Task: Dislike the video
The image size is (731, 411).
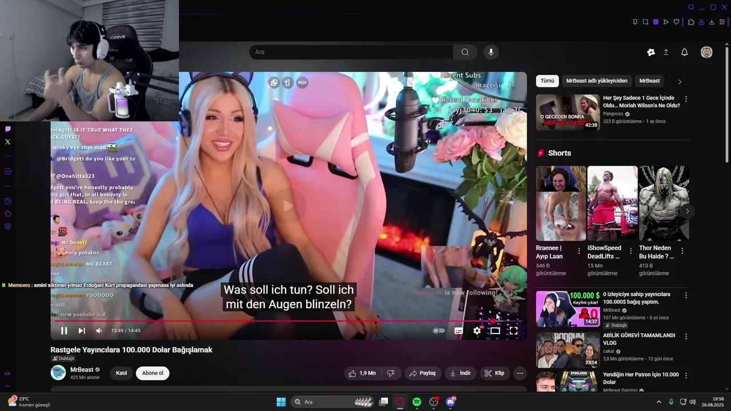Action: coord(391,373)
